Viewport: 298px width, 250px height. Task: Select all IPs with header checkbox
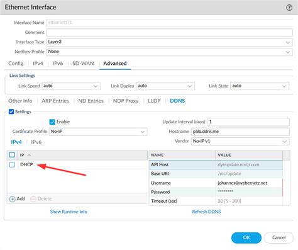(x=12, y=155)
